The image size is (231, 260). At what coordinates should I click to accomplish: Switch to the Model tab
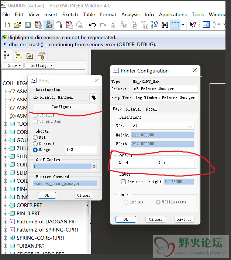pyautogui.click(x=151, y=109)
